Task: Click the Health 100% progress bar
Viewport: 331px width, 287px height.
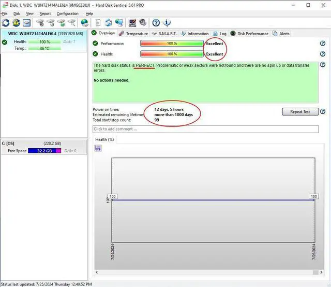Action: [172, 54]
